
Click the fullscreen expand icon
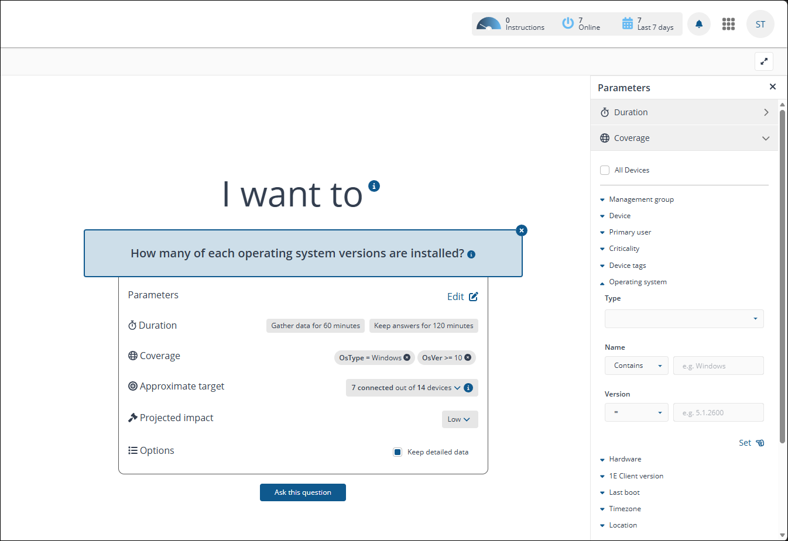(764, 61)
